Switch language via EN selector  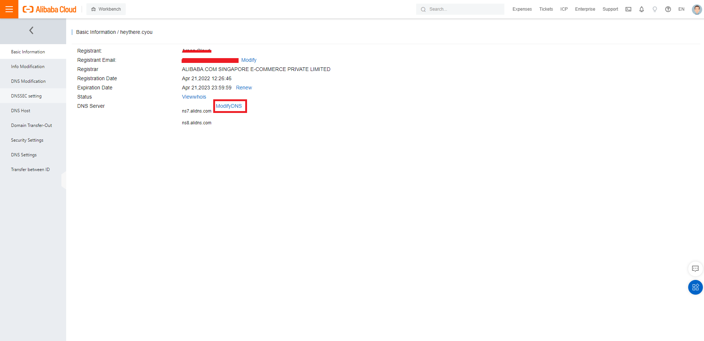coord(681,9)
